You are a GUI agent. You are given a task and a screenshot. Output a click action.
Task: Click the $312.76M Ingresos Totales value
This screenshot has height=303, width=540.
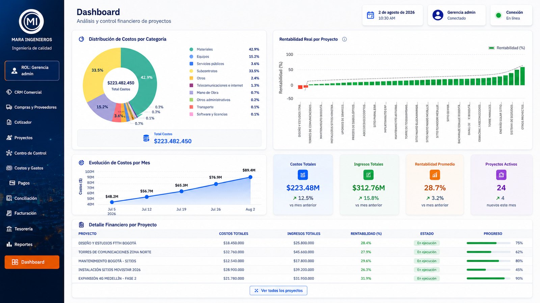[x=369, y=188]
